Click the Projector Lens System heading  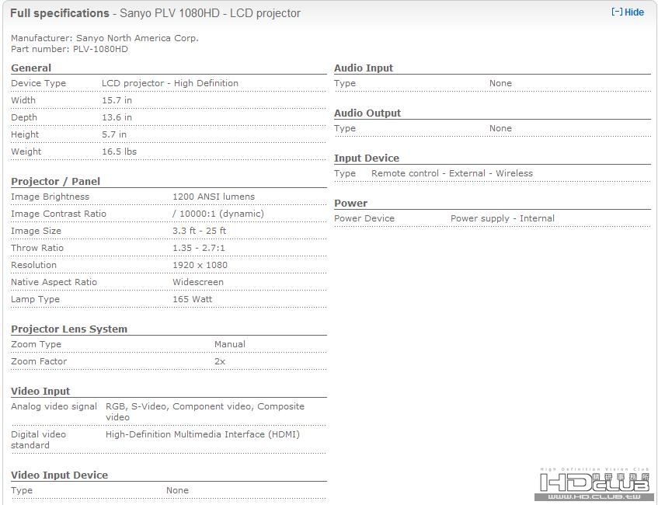click(69, 329)
